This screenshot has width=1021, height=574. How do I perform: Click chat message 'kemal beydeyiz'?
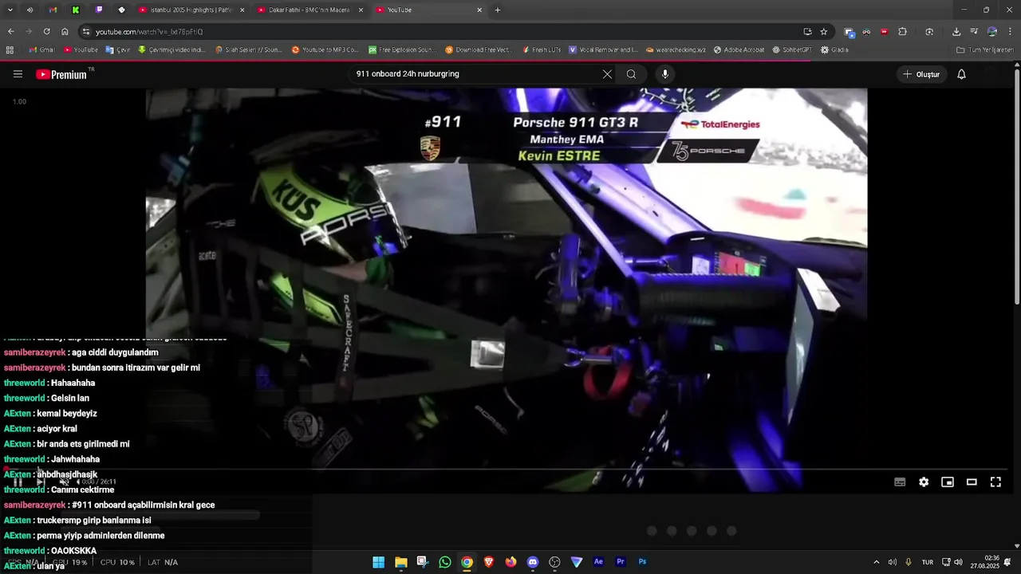[66, 414]
